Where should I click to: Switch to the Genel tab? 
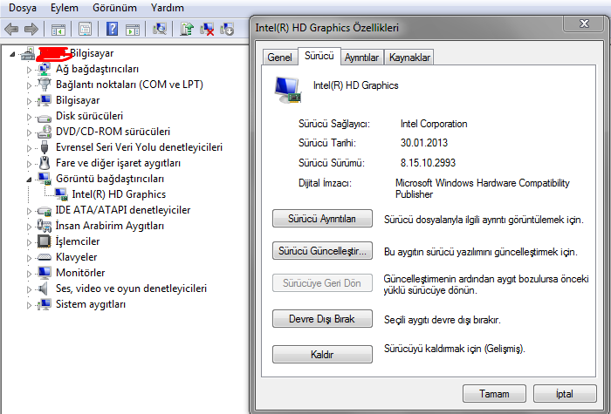[x=280, y=58]
